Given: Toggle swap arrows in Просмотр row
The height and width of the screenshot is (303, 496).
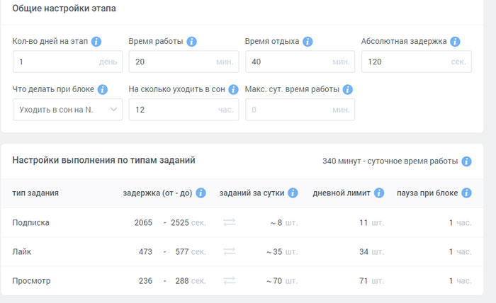Looking at the screenshot, I should 230,280.
